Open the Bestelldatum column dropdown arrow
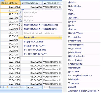The height and width of the screenshot is (93, 101). (x=19, y=3)
